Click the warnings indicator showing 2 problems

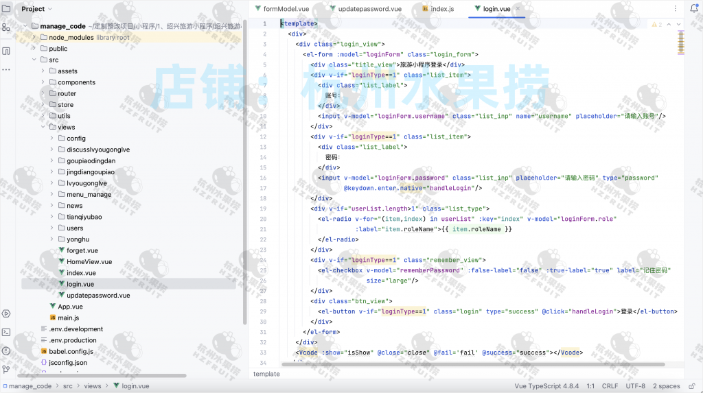(656, 24)
